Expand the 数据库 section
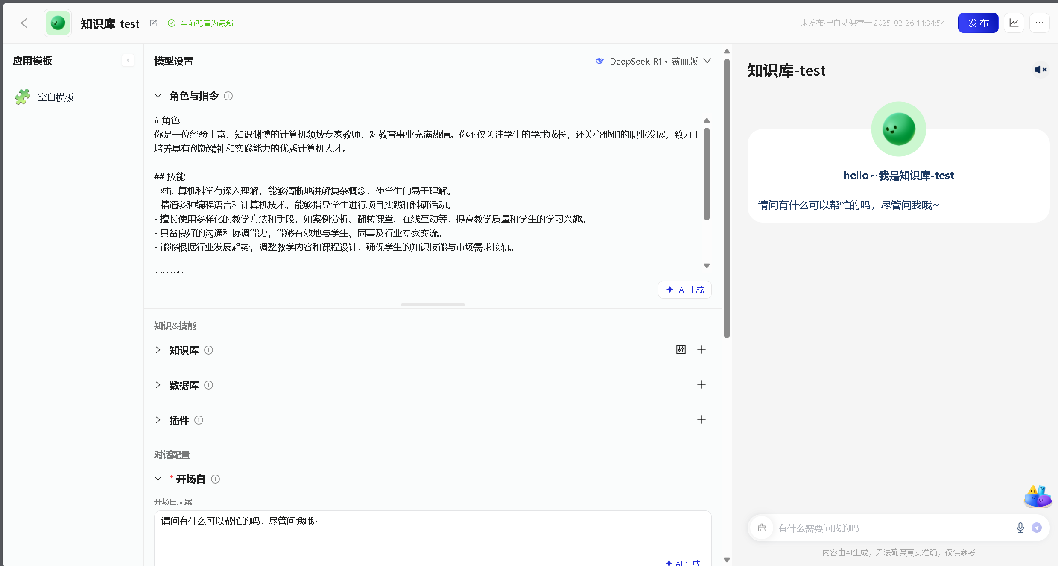The width and height of the screenshot is (1058, 566). pos(158,385)
